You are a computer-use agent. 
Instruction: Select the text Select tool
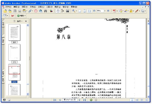pos(63,11)
